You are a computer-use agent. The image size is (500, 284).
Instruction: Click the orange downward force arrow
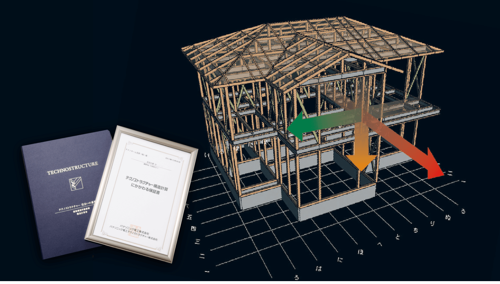(x=361, y=146)
